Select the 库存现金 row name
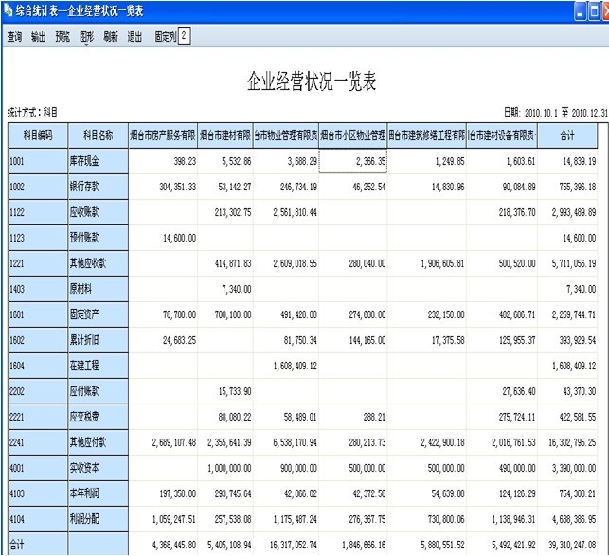Image resolution: width=609 pixels, height=556 pixels. 98,161
